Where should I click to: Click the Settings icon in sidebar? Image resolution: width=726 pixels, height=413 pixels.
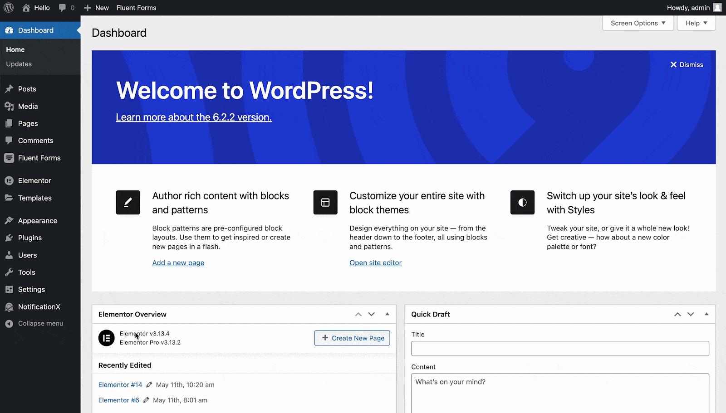[x=9, y=289]
